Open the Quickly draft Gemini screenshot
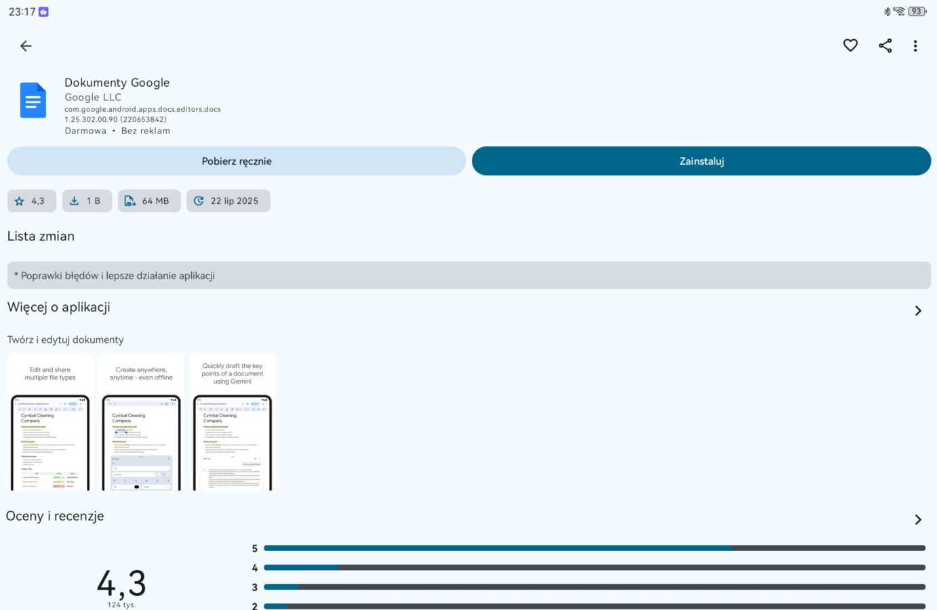 point(233,422)
